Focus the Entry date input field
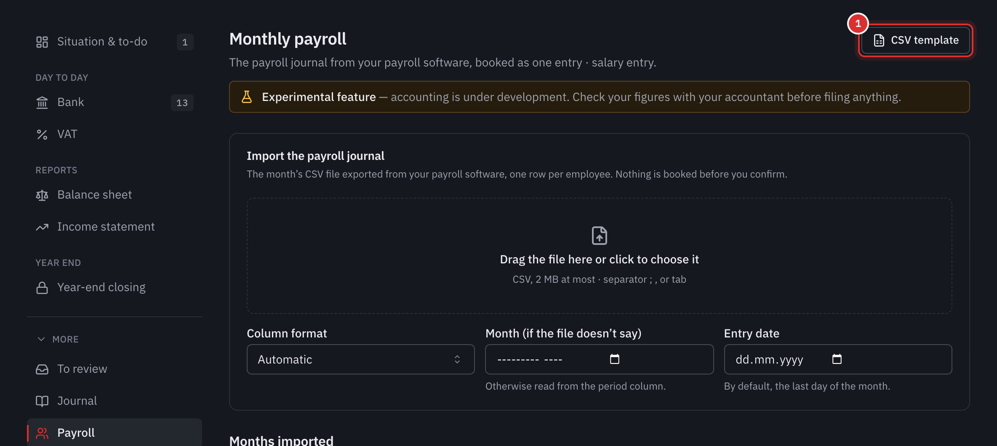Viewport: 997px width, 446px height. pyautogui.click(x=838, y=359)
